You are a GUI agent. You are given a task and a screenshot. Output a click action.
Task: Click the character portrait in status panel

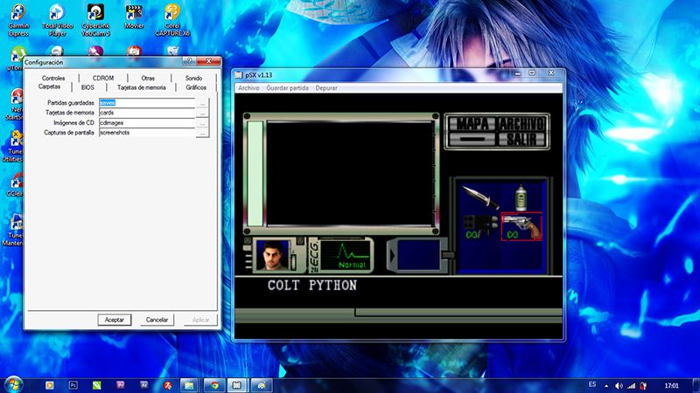273,255
